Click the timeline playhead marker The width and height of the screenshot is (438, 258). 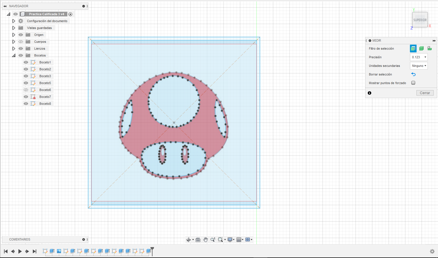click(x=152, y=251)
